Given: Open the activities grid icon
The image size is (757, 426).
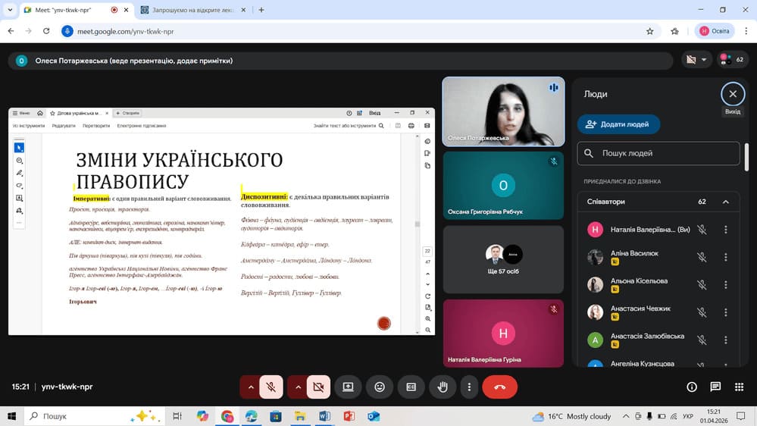Looking at the screenshot, I should pos(739,387).
